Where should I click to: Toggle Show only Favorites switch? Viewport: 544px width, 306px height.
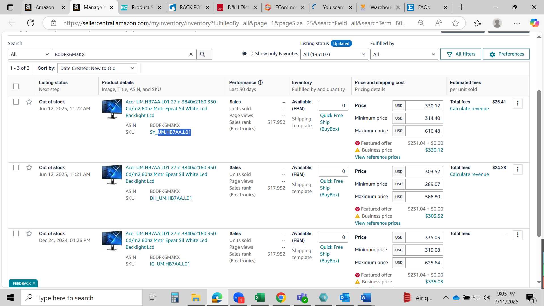tap(247, 54)
